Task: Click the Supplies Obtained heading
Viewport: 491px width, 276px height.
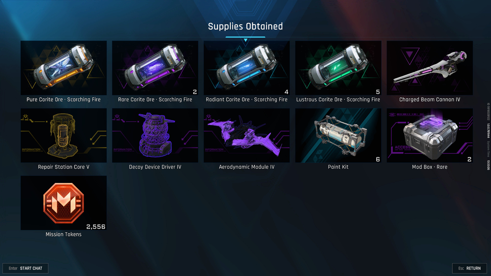Action: click(245, 26)
